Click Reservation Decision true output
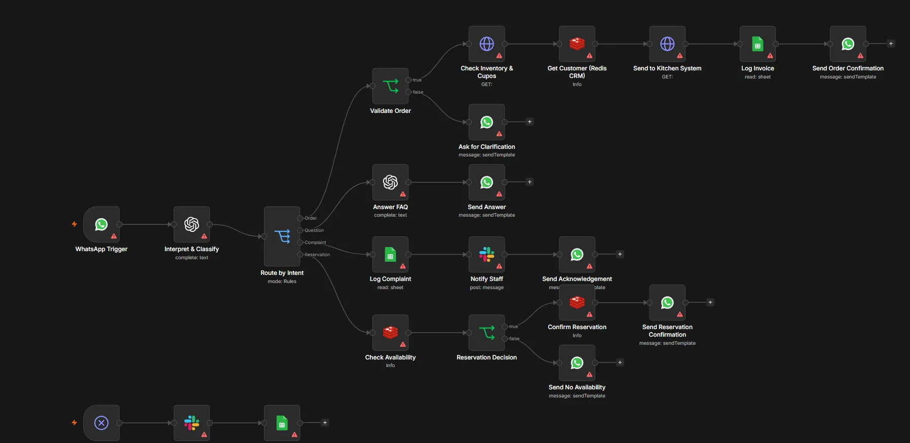The width and height of the screenshot is (910, 443). (505, 327)
